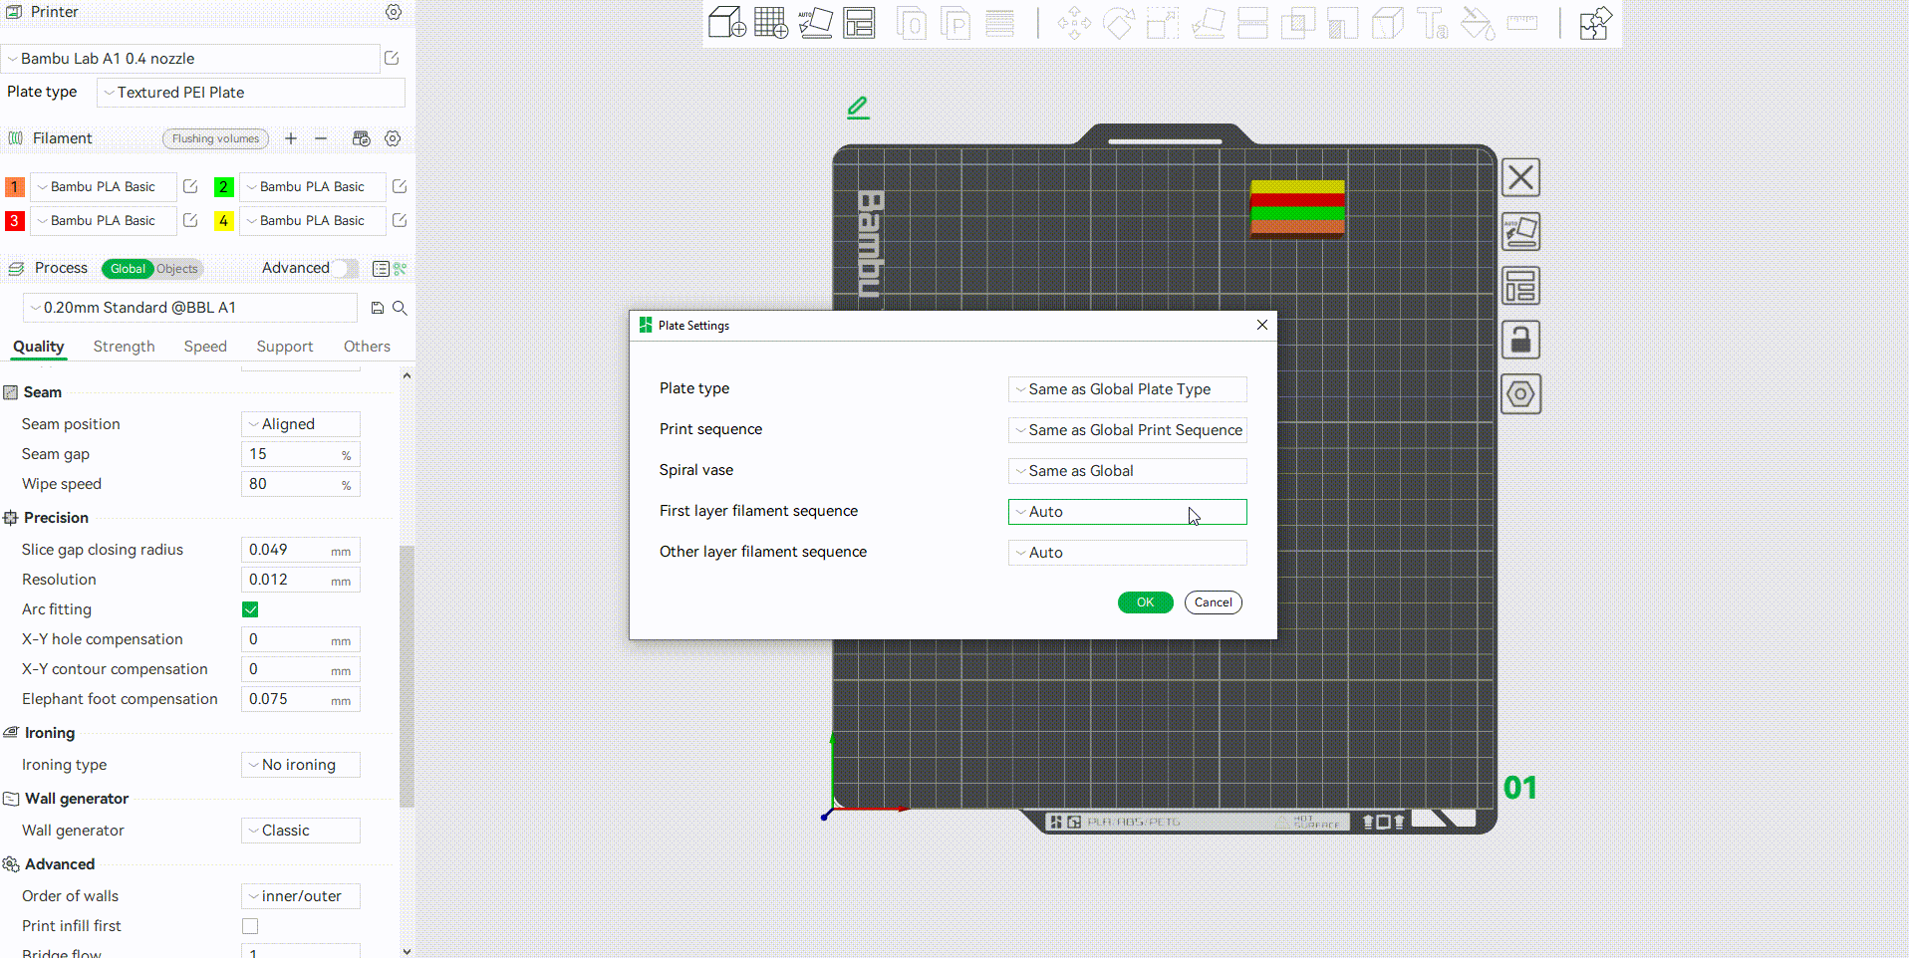
Task: Click OK in Plate Settings dialog
Action: pyautogui.click(x=1145, y=602)
